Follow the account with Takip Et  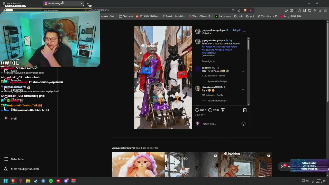237,30
